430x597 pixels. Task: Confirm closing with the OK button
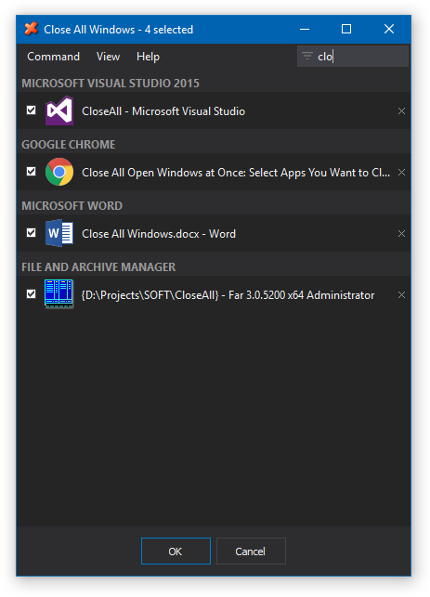[x=176, y=551]
